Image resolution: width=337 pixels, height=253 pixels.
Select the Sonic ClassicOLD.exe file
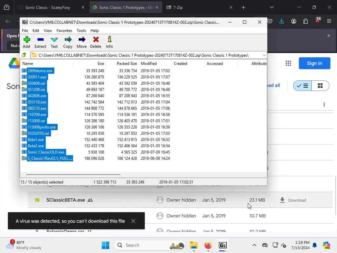pyautogui.click(x=46, y=152)
